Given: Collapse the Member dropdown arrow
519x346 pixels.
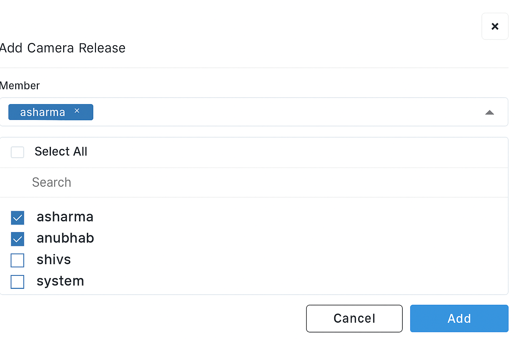Looking at the screenshot, I should [489, 113].
